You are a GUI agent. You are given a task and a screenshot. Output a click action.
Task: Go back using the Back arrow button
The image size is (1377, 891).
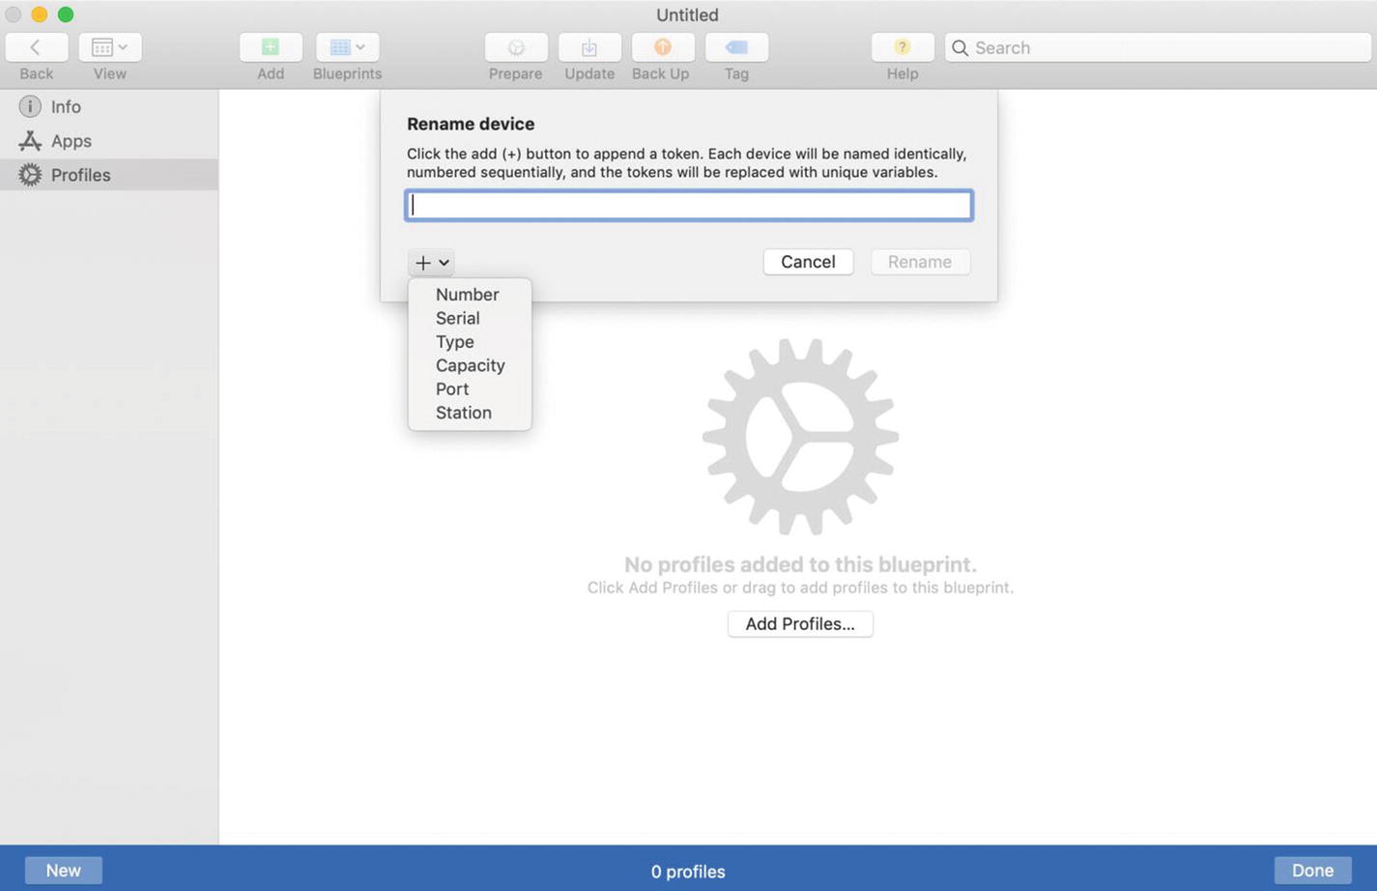(37, 47)
